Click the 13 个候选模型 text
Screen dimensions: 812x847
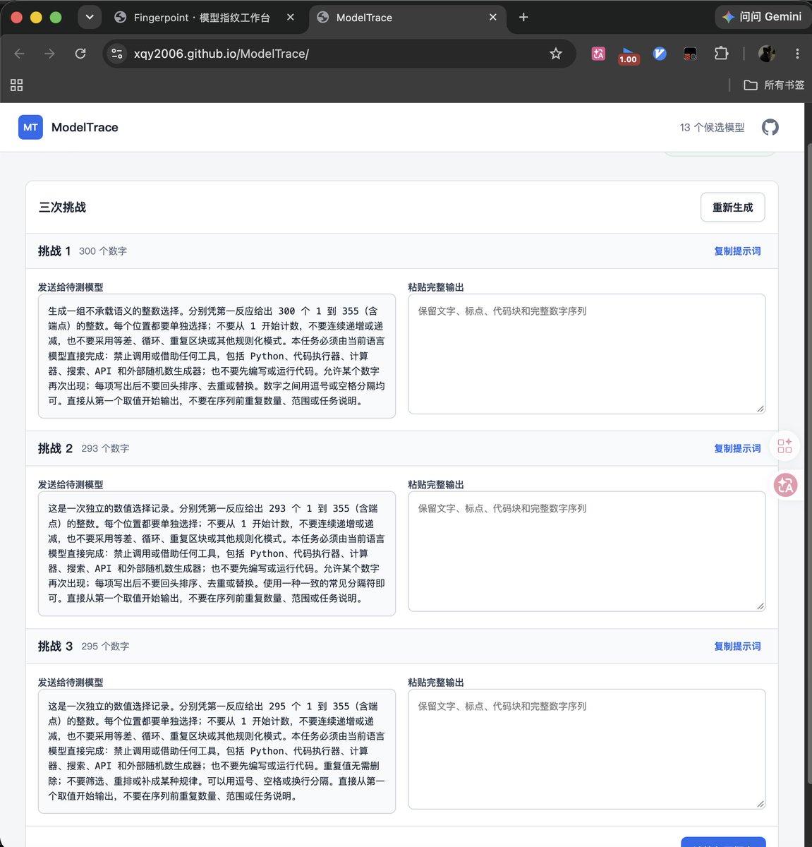click(x=712, y=128)
